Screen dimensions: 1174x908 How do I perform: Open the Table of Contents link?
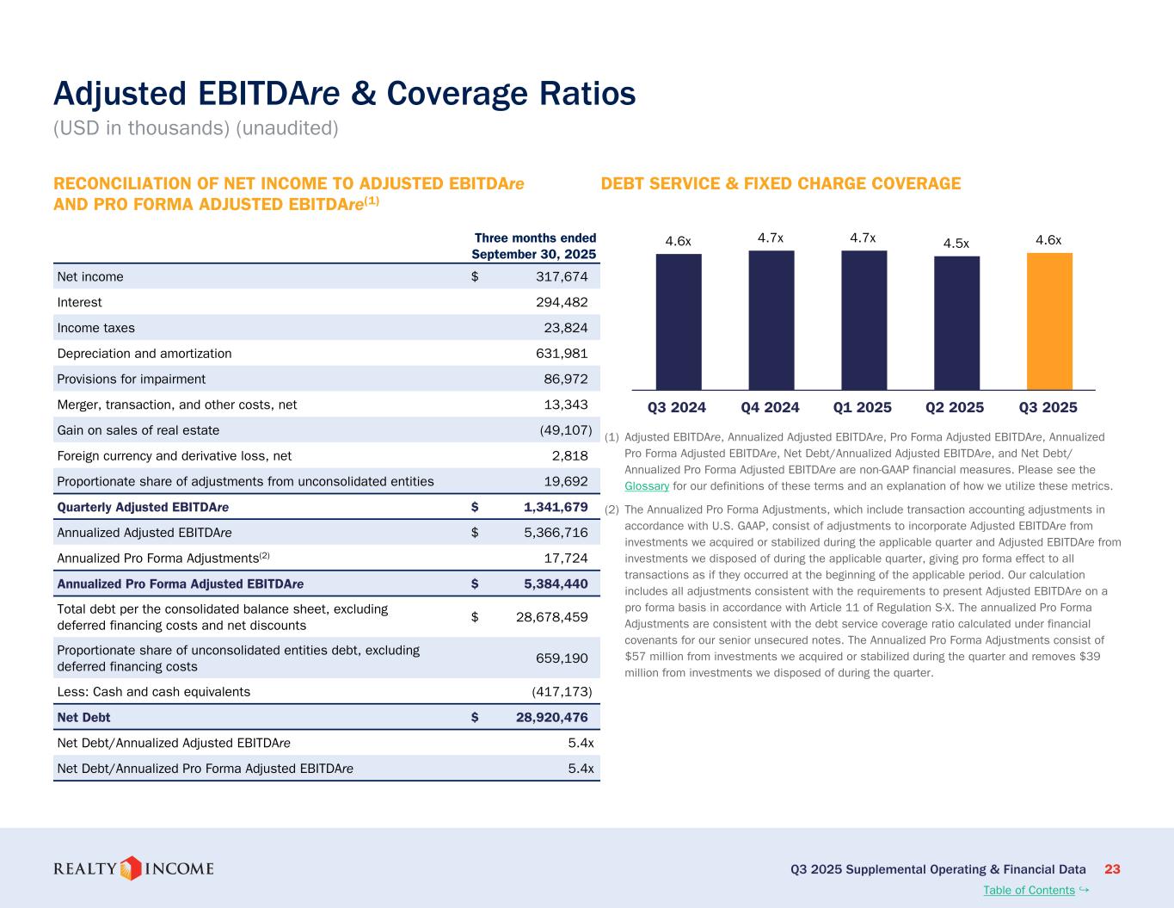pyautogui.click(x=1029, y=890)
